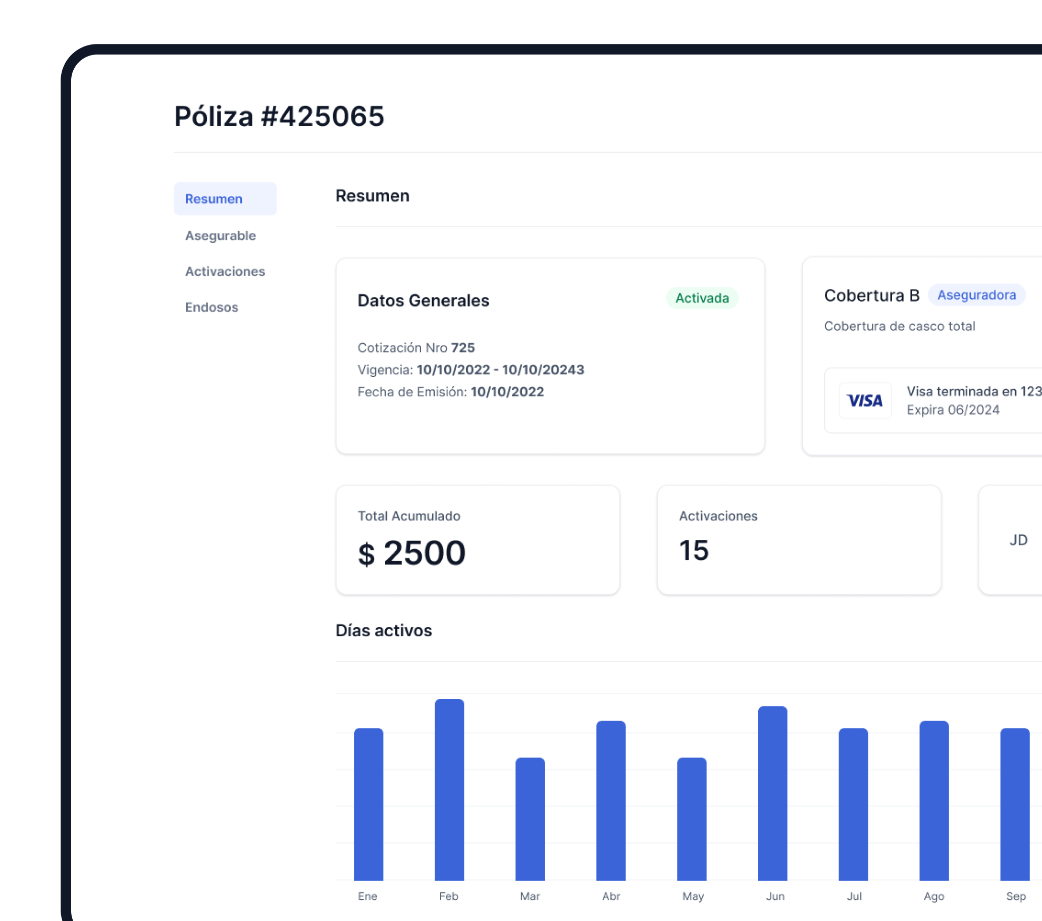Click the Ene bar in chart
This screenshot has height=921, width=1042.
click(368, 804)
